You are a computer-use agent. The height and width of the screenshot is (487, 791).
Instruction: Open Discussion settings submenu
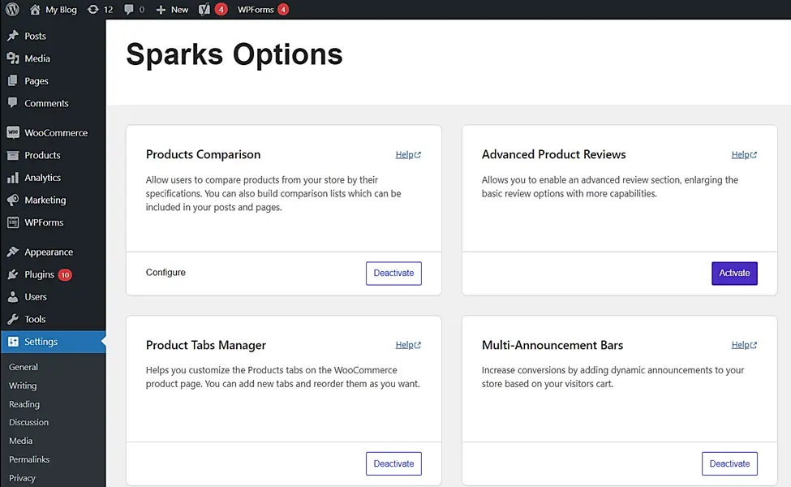(28, 422)
